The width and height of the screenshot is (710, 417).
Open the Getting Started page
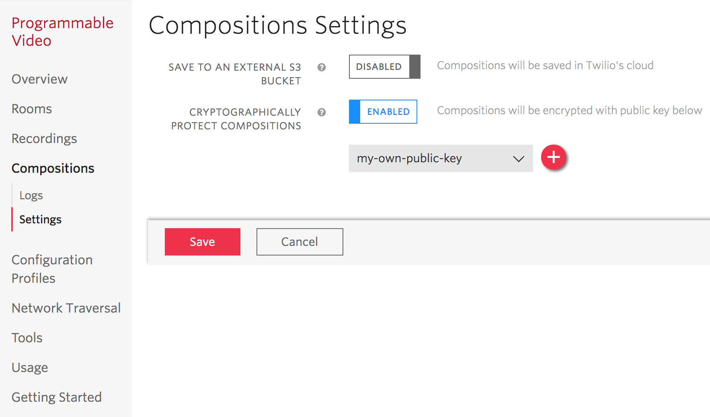click(56, 397)
